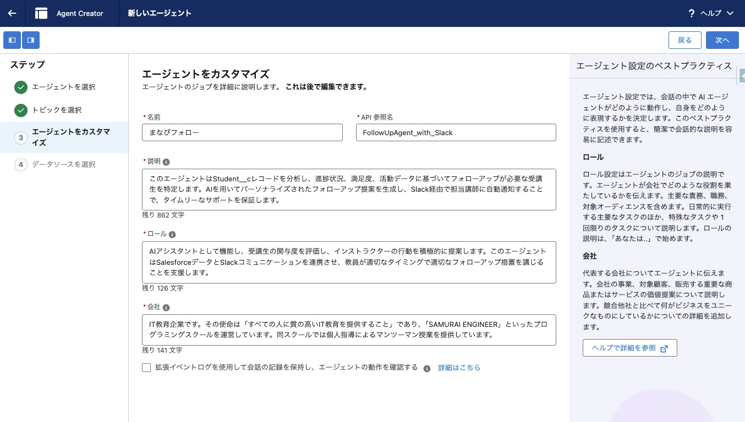This screenshot has height=422, width=745.
Task: Click the step 3 number circle
Action: 21,137
